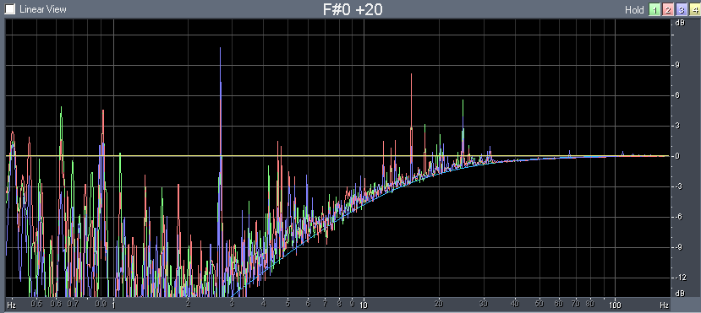Image resolution: width=701 pixels, height=313 pixels.
Task: Click the 6 dB level scale label
Action: 677,95
